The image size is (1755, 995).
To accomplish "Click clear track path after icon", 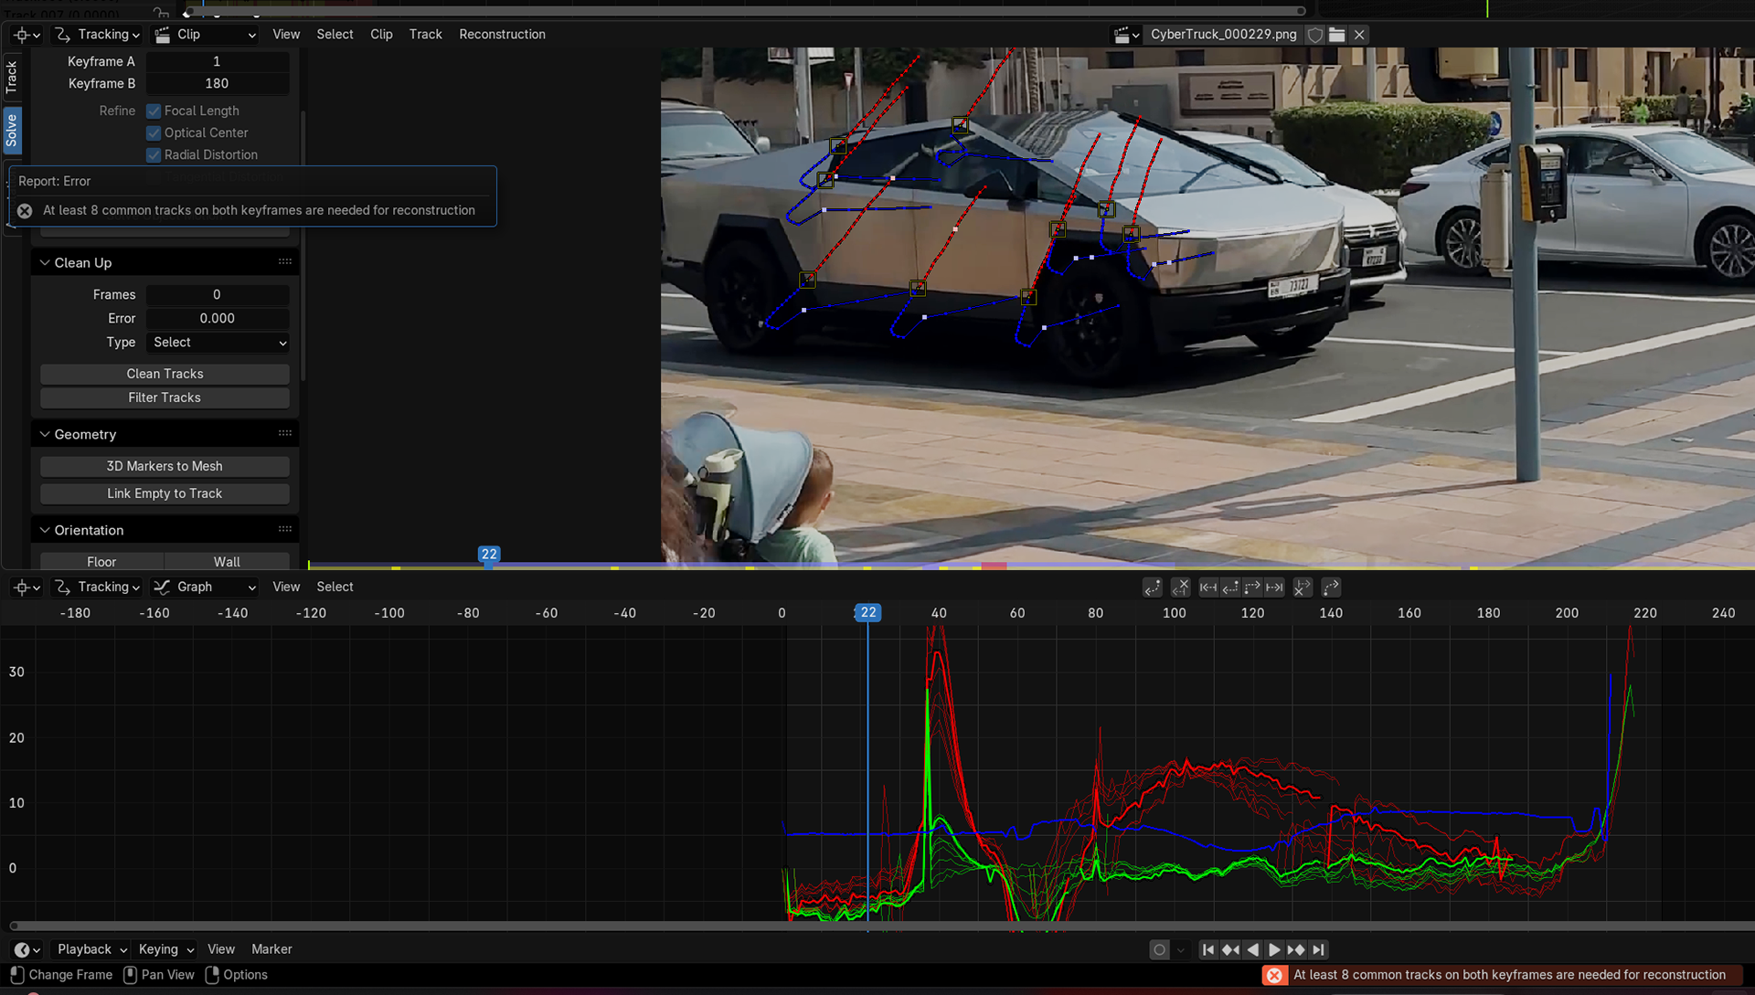I will click(x=1303, y=587).
